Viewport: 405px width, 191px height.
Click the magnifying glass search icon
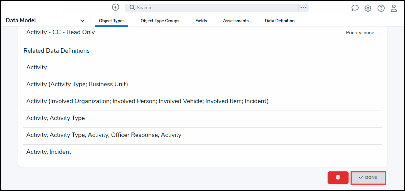(x=132, y=7)
